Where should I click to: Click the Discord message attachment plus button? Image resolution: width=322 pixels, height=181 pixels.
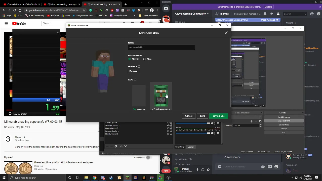[220, 167]
